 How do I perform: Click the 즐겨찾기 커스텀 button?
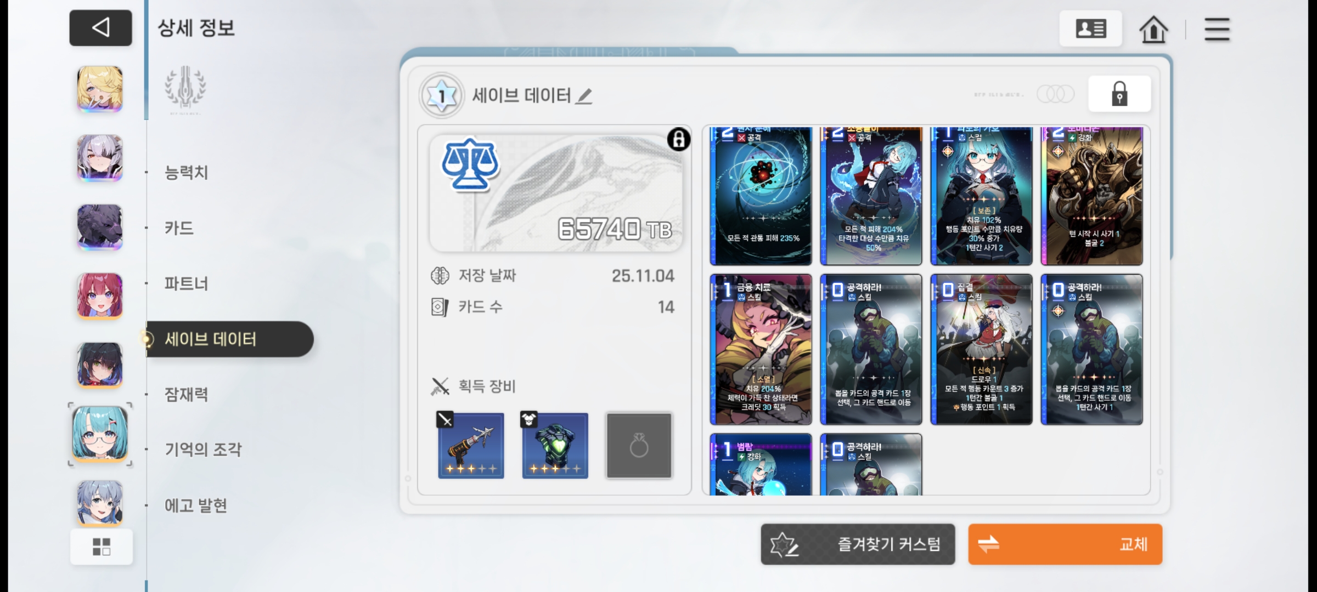(858, 544)
